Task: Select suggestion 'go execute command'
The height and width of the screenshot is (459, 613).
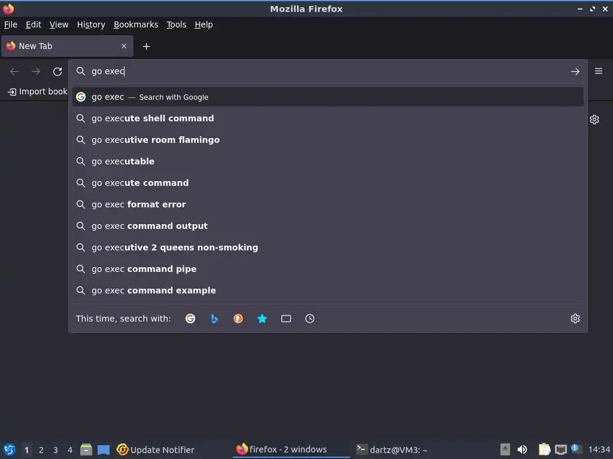Action: point(327,183)
